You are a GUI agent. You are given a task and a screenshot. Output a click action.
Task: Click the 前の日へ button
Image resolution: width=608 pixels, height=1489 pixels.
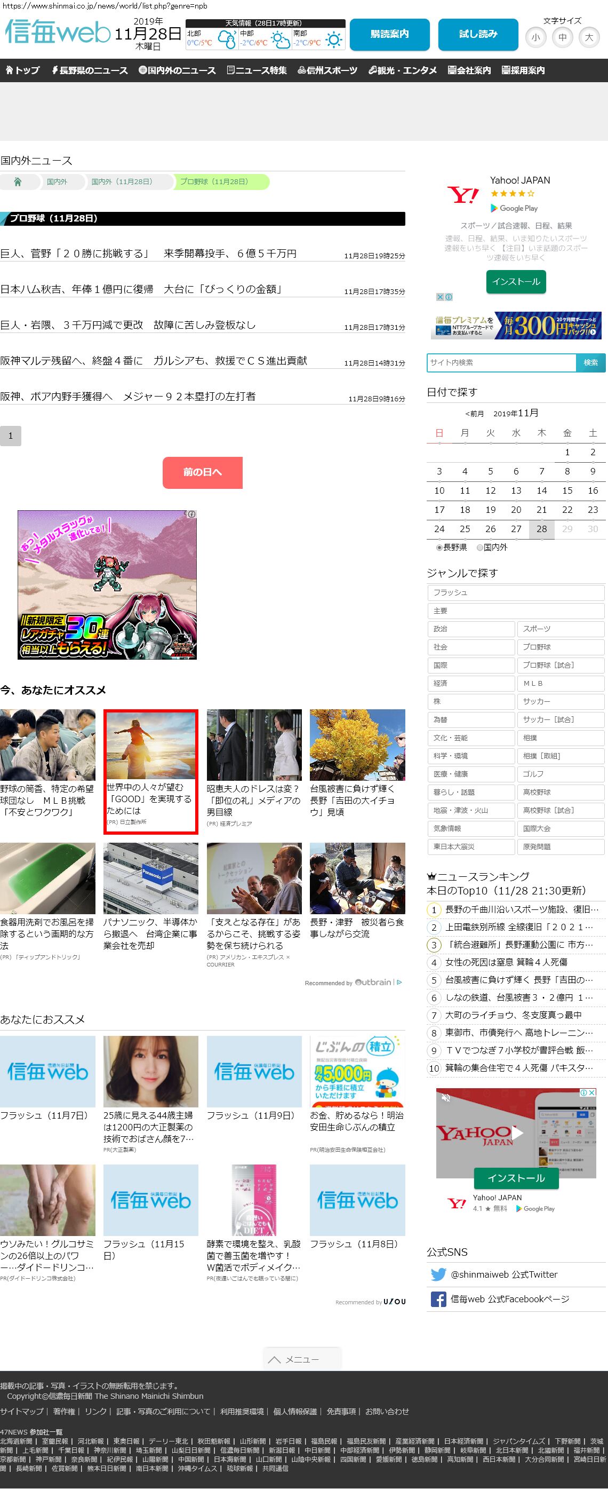[x=202, y=472]
